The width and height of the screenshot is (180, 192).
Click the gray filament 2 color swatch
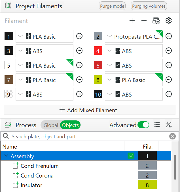tap(98, 36)
